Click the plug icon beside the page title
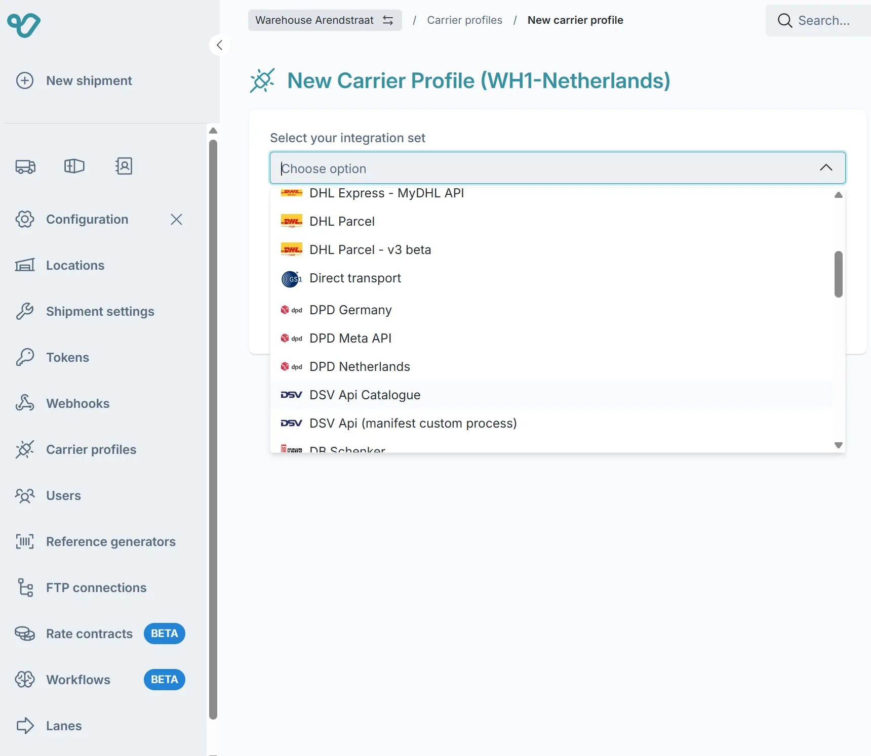This screenshot has width=871, height=756. (262, 80)
